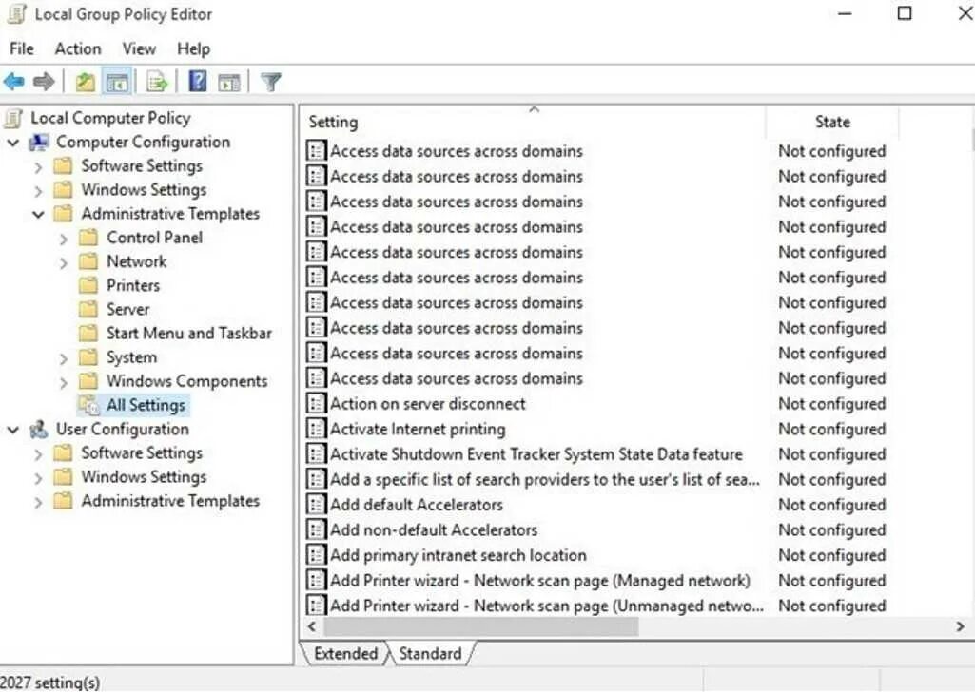Image resolution: width=975 pixels, height=692 pixels.
Task: Select the Network tree item
Action: point(136,261)
